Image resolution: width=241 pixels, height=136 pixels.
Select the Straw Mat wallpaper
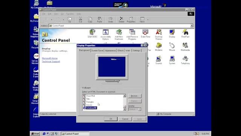pos(89,96)
